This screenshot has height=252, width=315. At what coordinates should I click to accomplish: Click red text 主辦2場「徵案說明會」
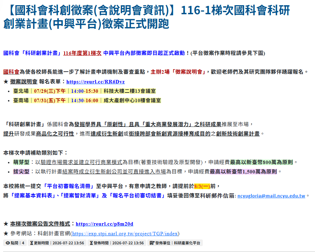click(x=179, y=72)
